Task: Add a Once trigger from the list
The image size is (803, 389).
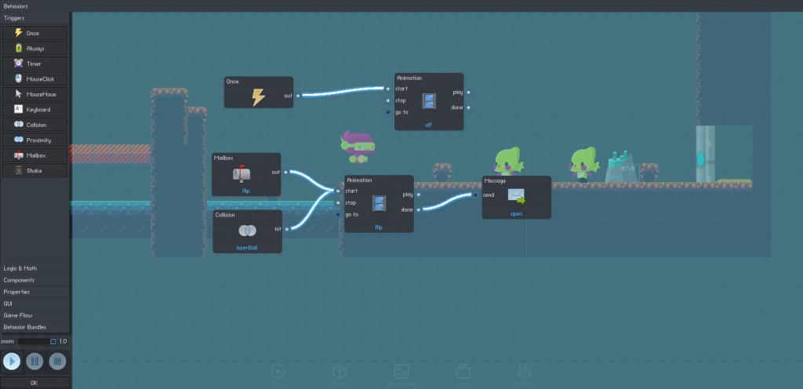Action: 35,33
